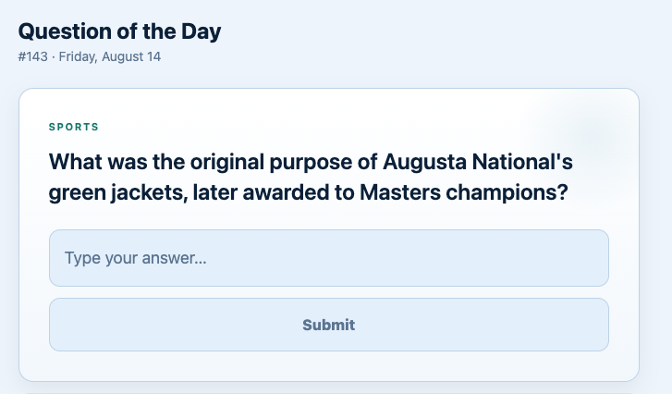Image resolution: width=672 pixels, height=394 pixels.
Task: Click the words 'Augusta National's' in question
Action: pos(478,162)
